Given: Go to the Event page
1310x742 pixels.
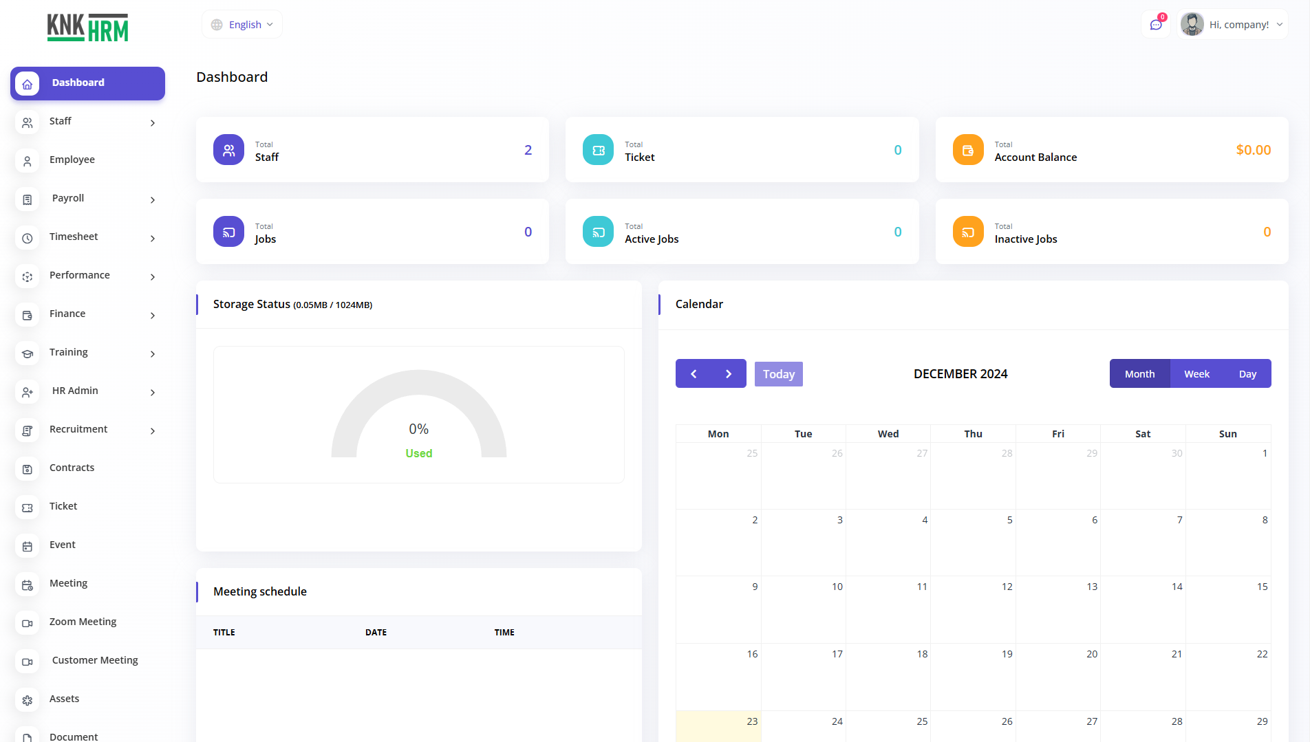Looking at the screenshot, I should (63, 545).
